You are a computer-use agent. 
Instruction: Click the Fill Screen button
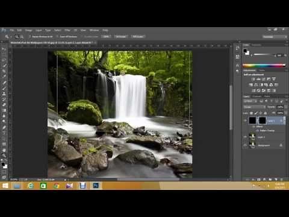pyautogui.click(x=138, y=37)
